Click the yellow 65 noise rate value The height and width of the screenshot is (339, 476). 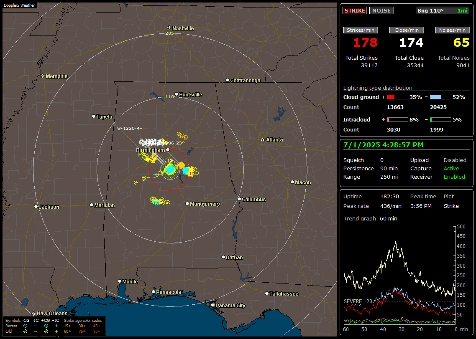[461, 43]
